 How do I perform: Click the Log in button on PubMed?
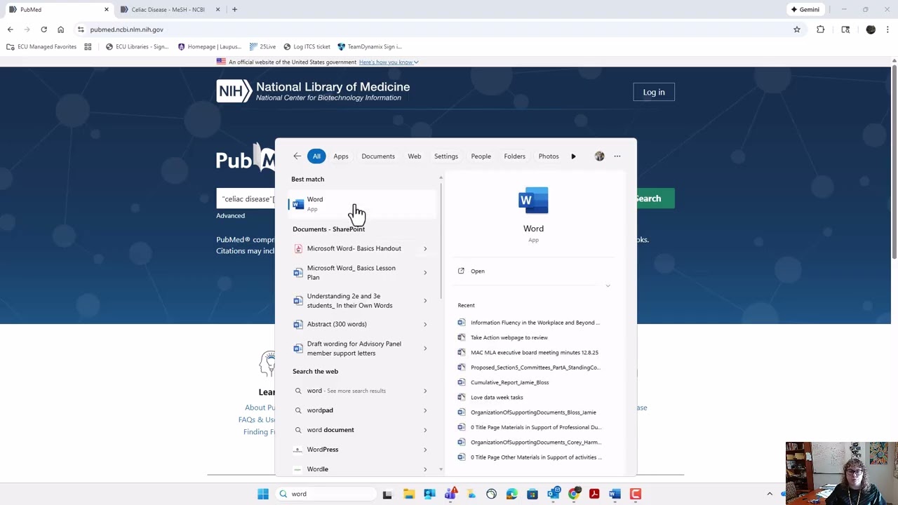pyautogui.click(x=654, y=92)
